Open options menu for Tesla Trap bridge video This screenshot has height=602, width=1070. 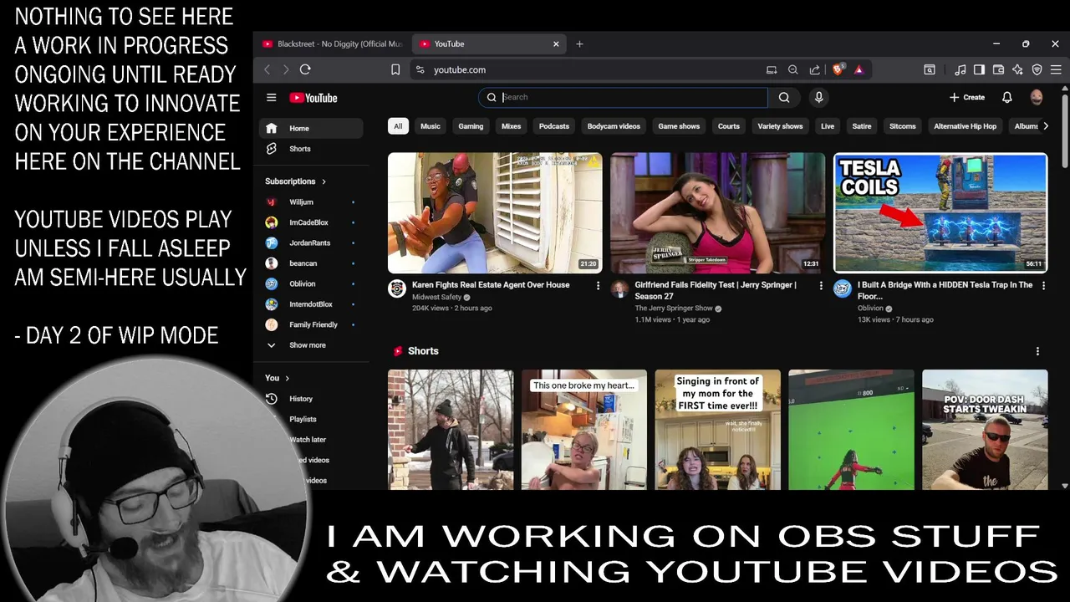(1045, 286)
